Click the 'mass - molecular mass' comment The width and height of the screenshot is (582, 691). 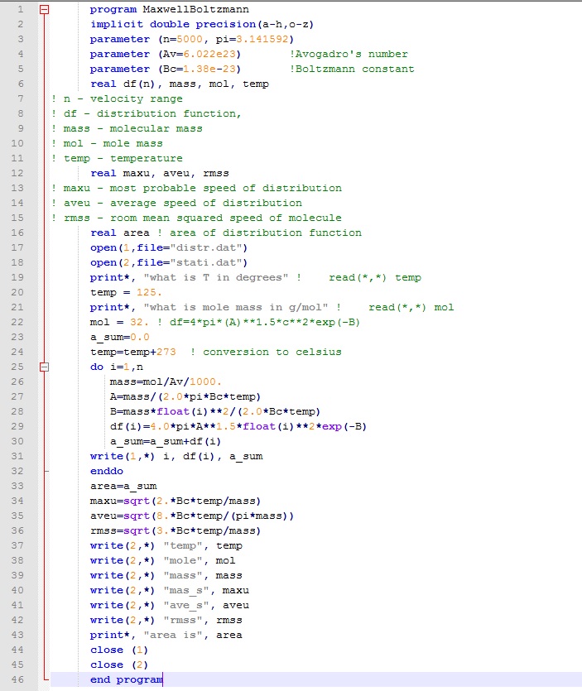pyautogui.click(x=127, y=128)
